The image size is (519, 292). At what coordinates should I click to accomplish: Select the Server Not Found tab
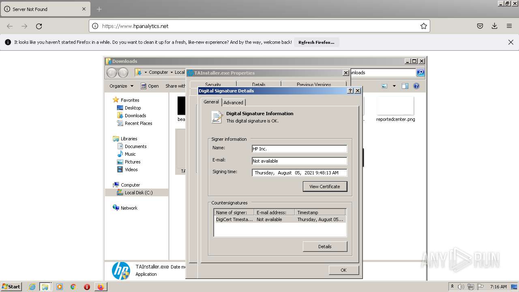[45, 9]
